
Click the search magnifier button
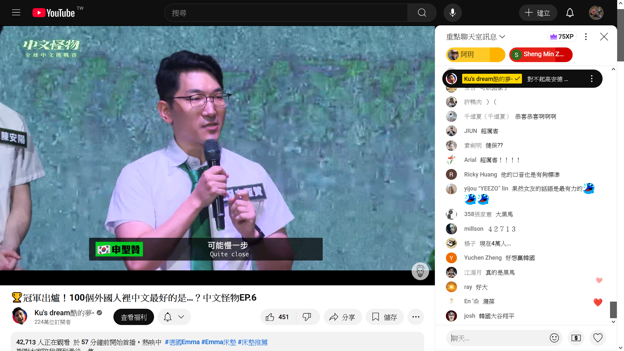pyautogui.click(x=422, y=13)
